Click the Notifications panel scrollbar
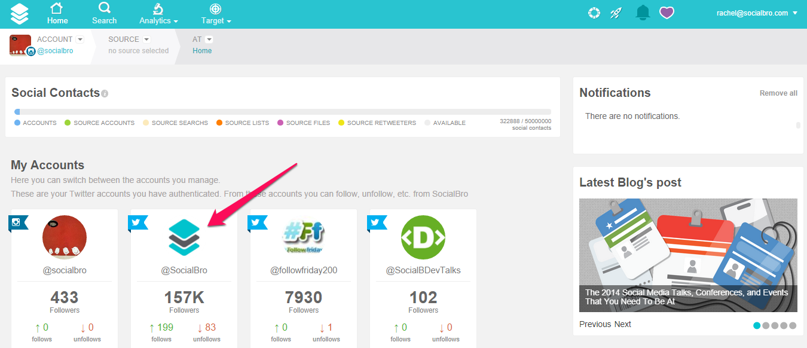The image size is (807, 348). [798, 125]
